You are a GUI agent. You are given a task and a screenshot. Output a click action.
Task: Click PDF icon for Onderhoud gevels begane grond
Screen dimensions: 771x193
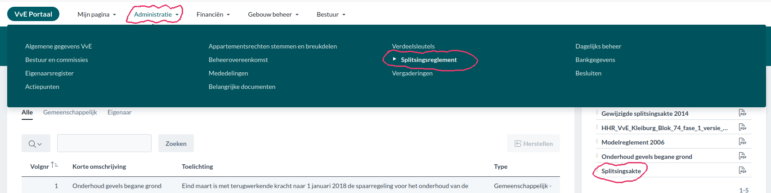pyautogui.click(x=742, y=156)
